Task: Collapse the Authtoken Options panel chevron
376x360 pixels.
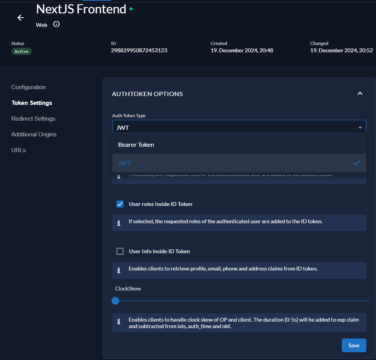Action: pos(360,93)
